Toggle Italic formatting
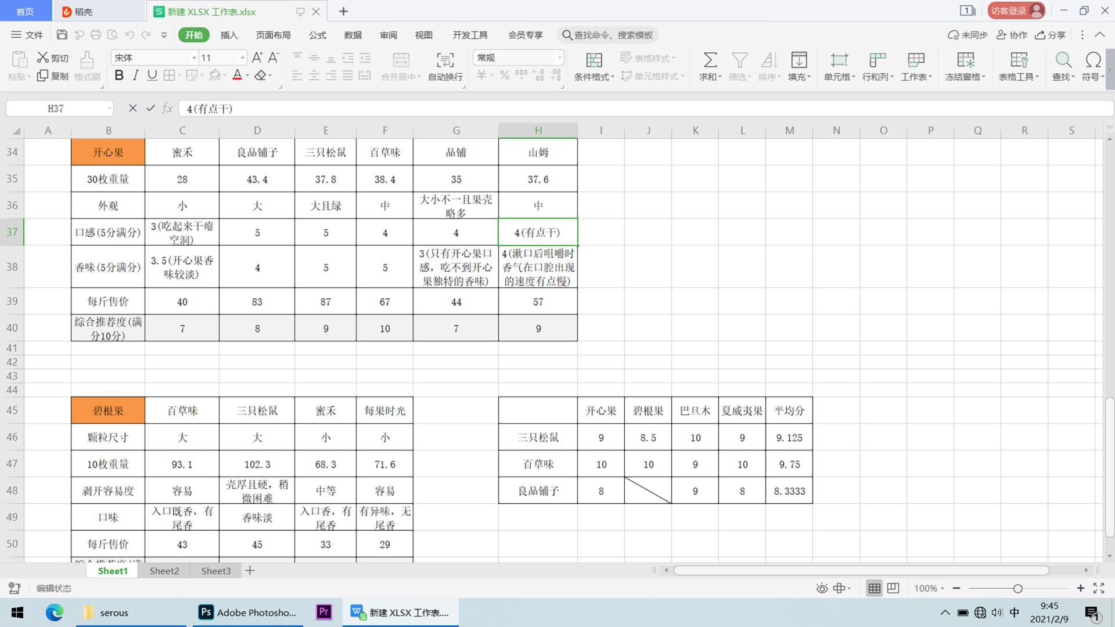Screen dimensions: 1115x627 (135, 75)
